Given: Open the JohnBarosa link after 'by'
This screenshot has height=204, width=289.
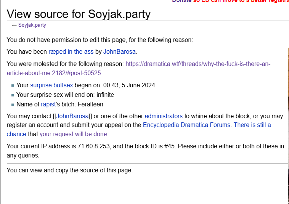Looking at the screenshot, I should coord(119,51).
